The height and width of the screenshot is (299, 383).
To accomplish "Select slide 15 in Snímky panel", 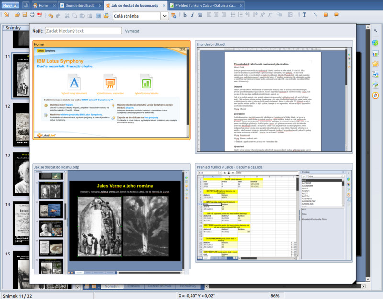I will point(21,270).
